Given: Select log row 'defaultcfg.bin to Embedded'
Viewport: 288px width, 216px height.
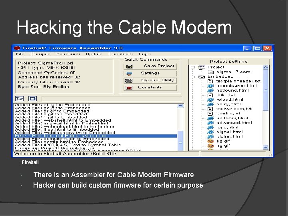Looking at the screenshot, I should [62, 139].
